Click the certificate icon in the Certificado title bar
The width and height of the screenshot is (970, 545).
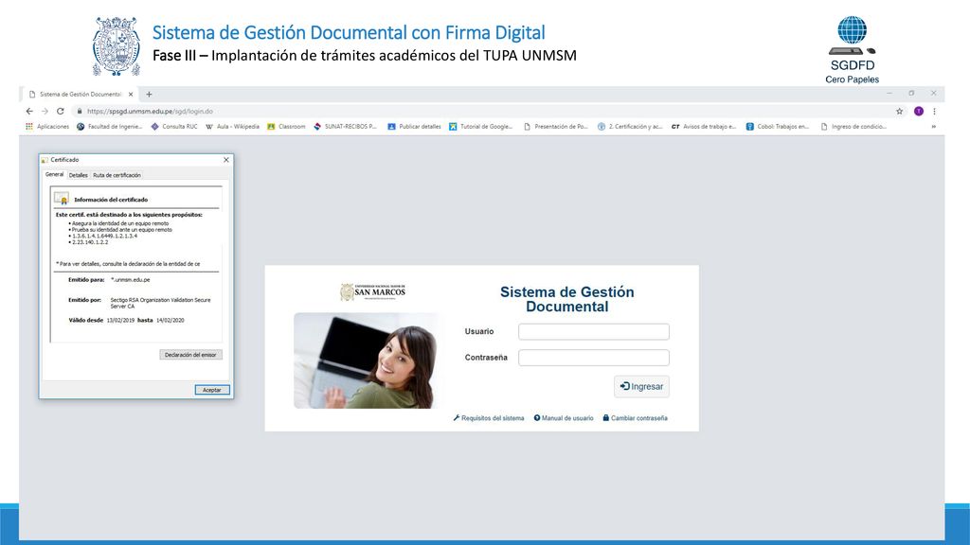[x=45, y=160]
